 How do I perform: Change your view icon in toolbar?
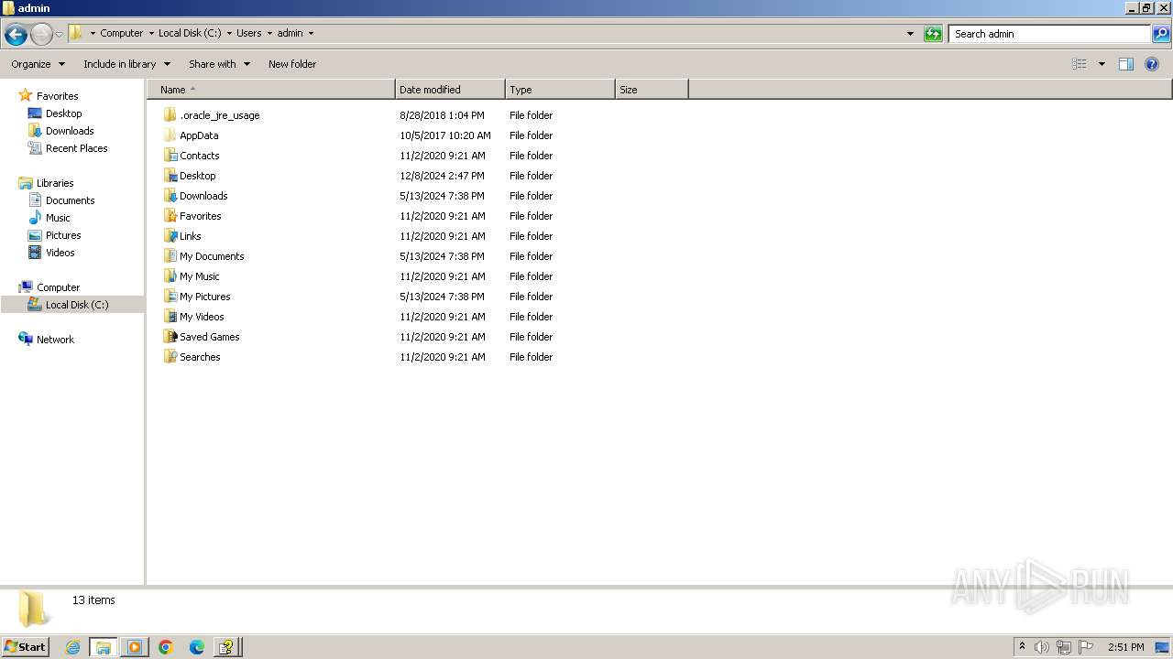(x=1080, y=64)
